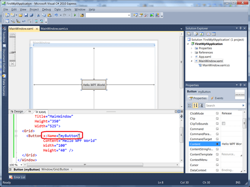The image size is (250, 187).
Task: Expand the Properties folder node
Action: (x=192, y=48)
